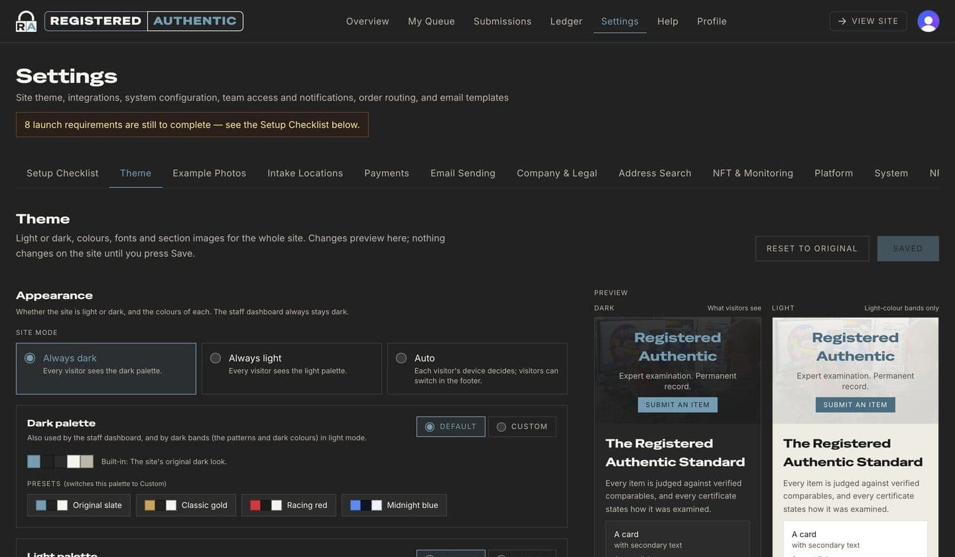Viewport: 955px width, 557px height.
Task: Click the dark preview hero image
Action: click(x=678, y=371)
